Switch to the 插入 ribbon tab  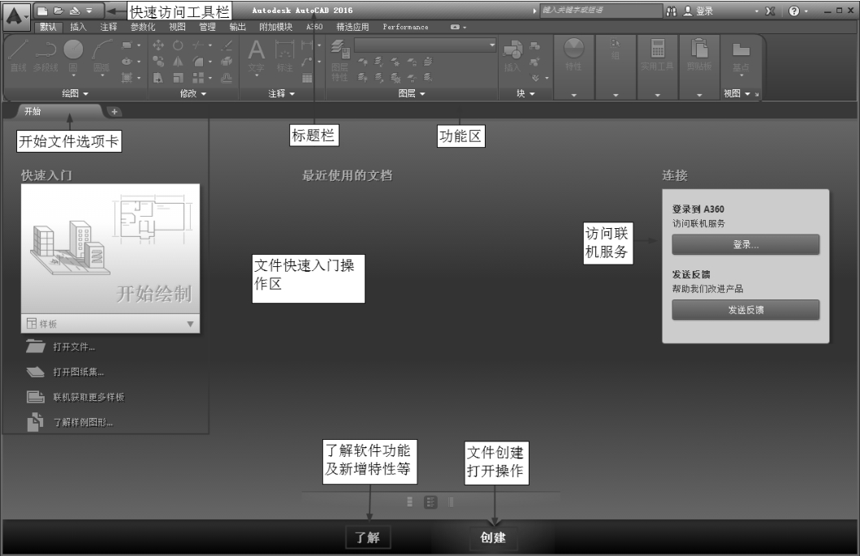point(78,27)
